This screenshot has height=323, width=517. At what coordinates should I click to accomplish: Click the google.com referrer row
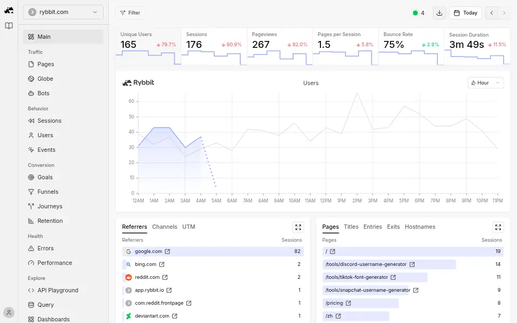213,251
